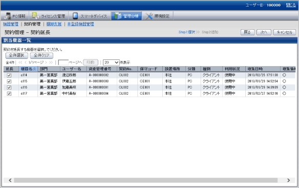Image resolution: width=299 pixels, height=188 pixels.
Task: Open the 機器管理 submenu link
Action: 11,24
